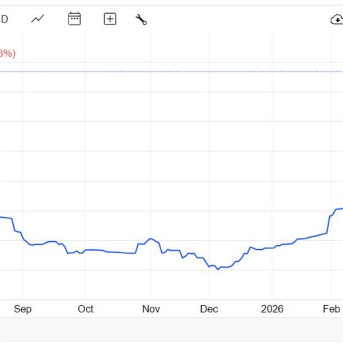The height and width of the screenshot is (343, 343).
Task: Click the calendar date range icon
Action: 74,19
